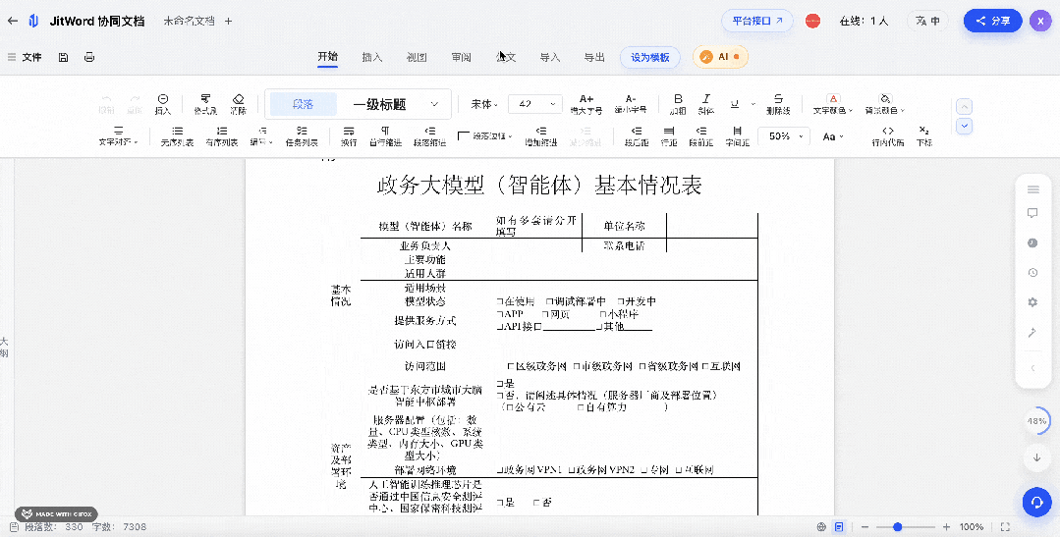Apply italic 斜体 formatting

click(x=705, y=103)
